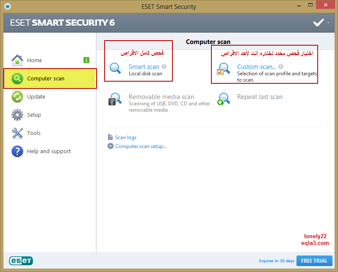Click the Custom scan magnifier icon
This screenshot has height=272, width=338.
[x=224, y=69]
